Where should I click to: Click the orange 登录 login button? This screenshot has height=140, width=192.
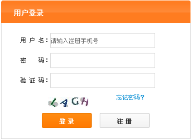coord(67,121)
